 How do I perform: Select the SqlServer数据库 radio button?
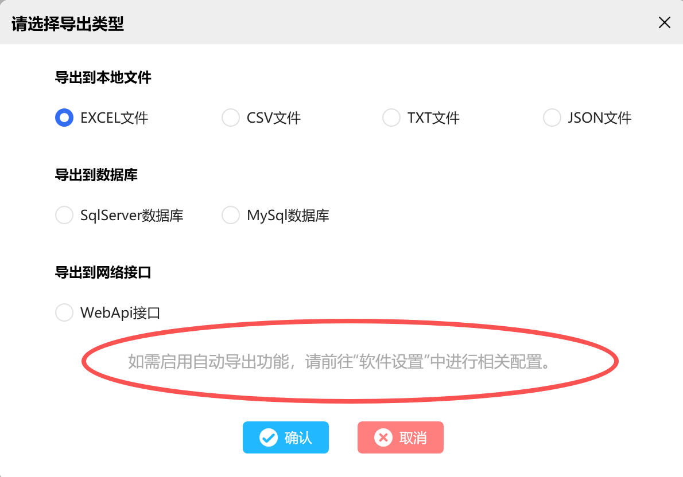(x=64, y=215)
